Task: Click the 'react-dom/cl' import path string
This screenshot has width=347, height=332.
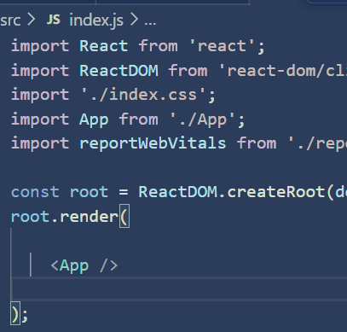Action: click(x=283, y=70)
